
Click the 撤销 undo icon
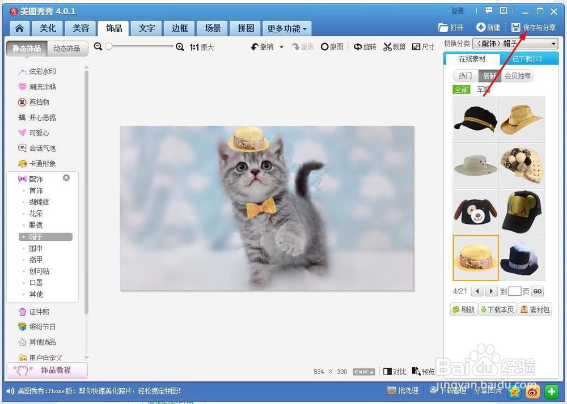pyautogui.click(x=255, y=47)
